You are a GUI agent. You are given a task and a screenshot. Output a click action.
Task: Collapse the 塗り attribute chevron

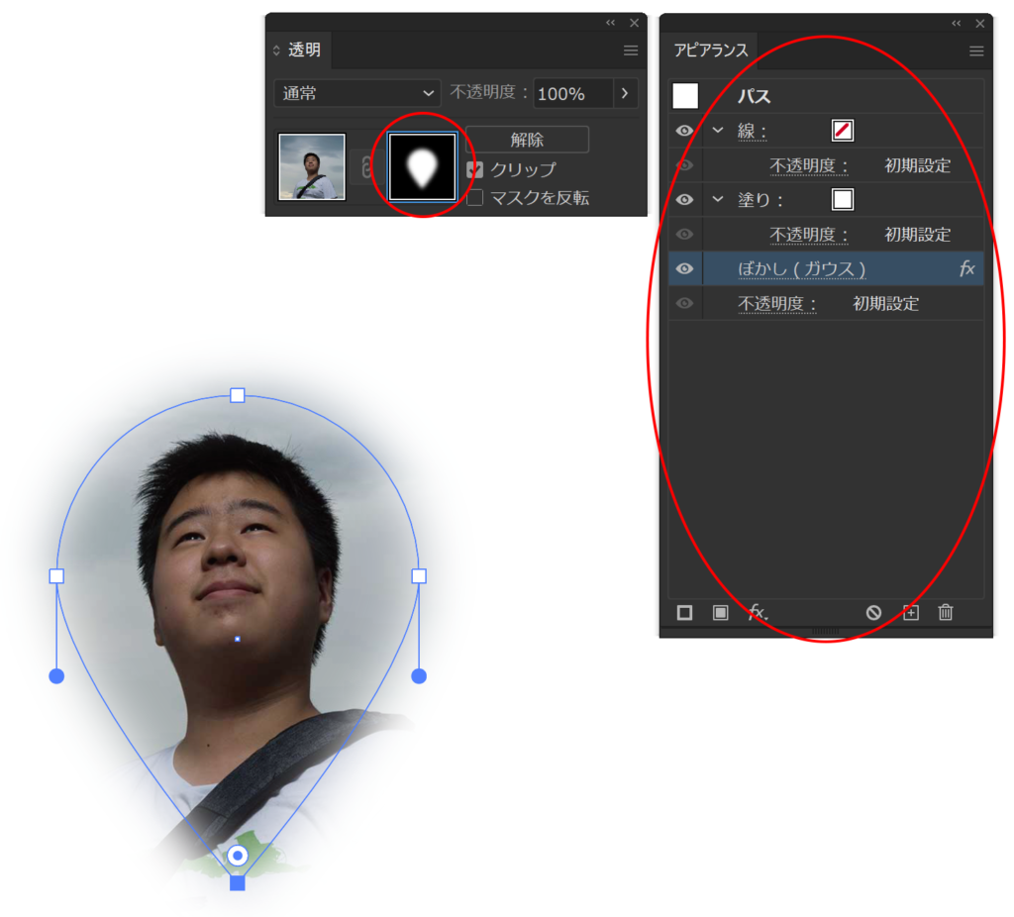coord(718,200)
